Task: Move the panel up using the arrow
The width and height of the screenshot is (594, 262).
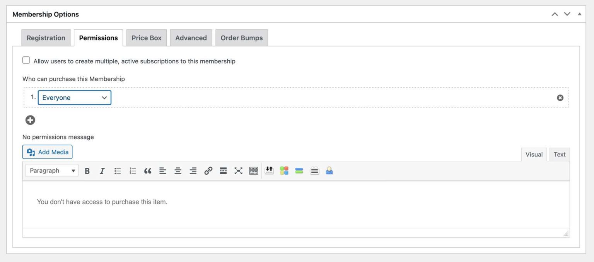Action: click(554, 14)
